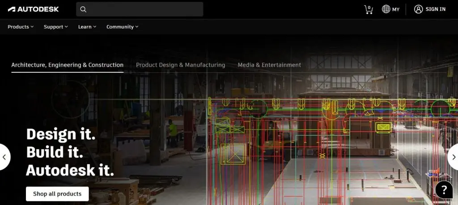Switch to Product Design & Manufacturing tab
Screen dimensions: 458x205
(180, 65)
